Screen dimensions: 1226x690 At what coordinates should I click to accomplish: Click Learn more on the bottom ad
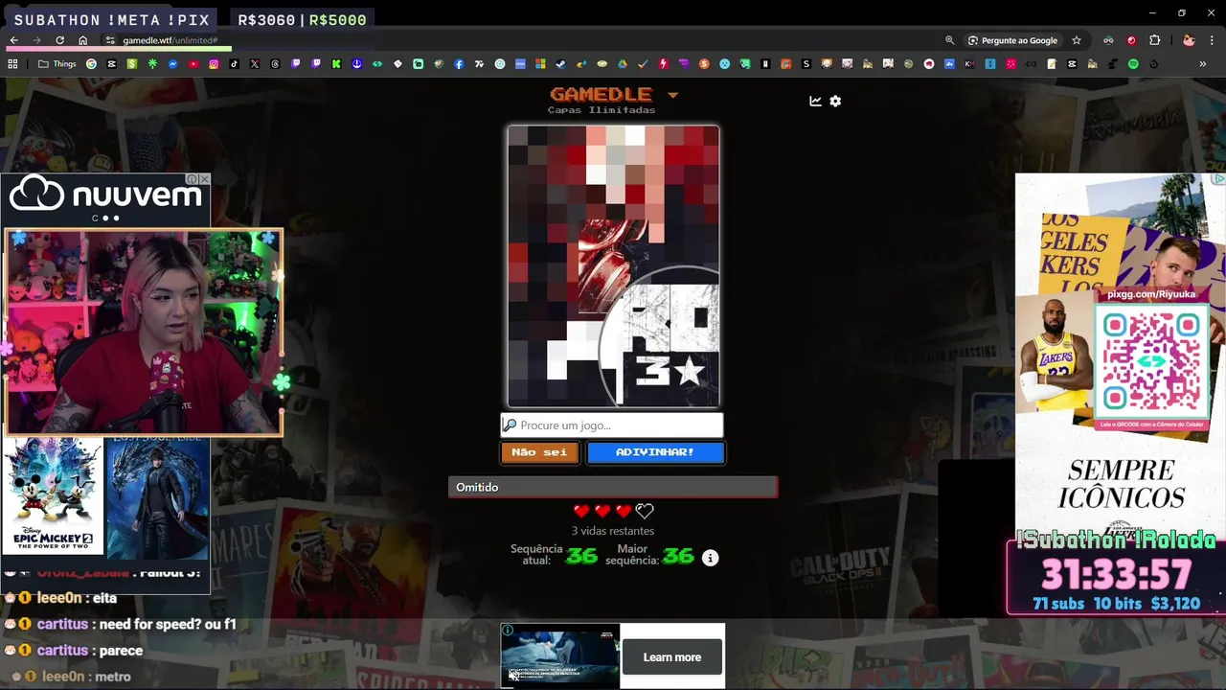(x=671, y=657)
